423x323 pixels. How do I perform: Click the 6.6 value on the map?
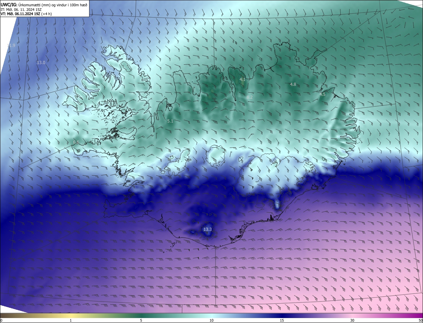pyautogui.click(x=76, y=142)
